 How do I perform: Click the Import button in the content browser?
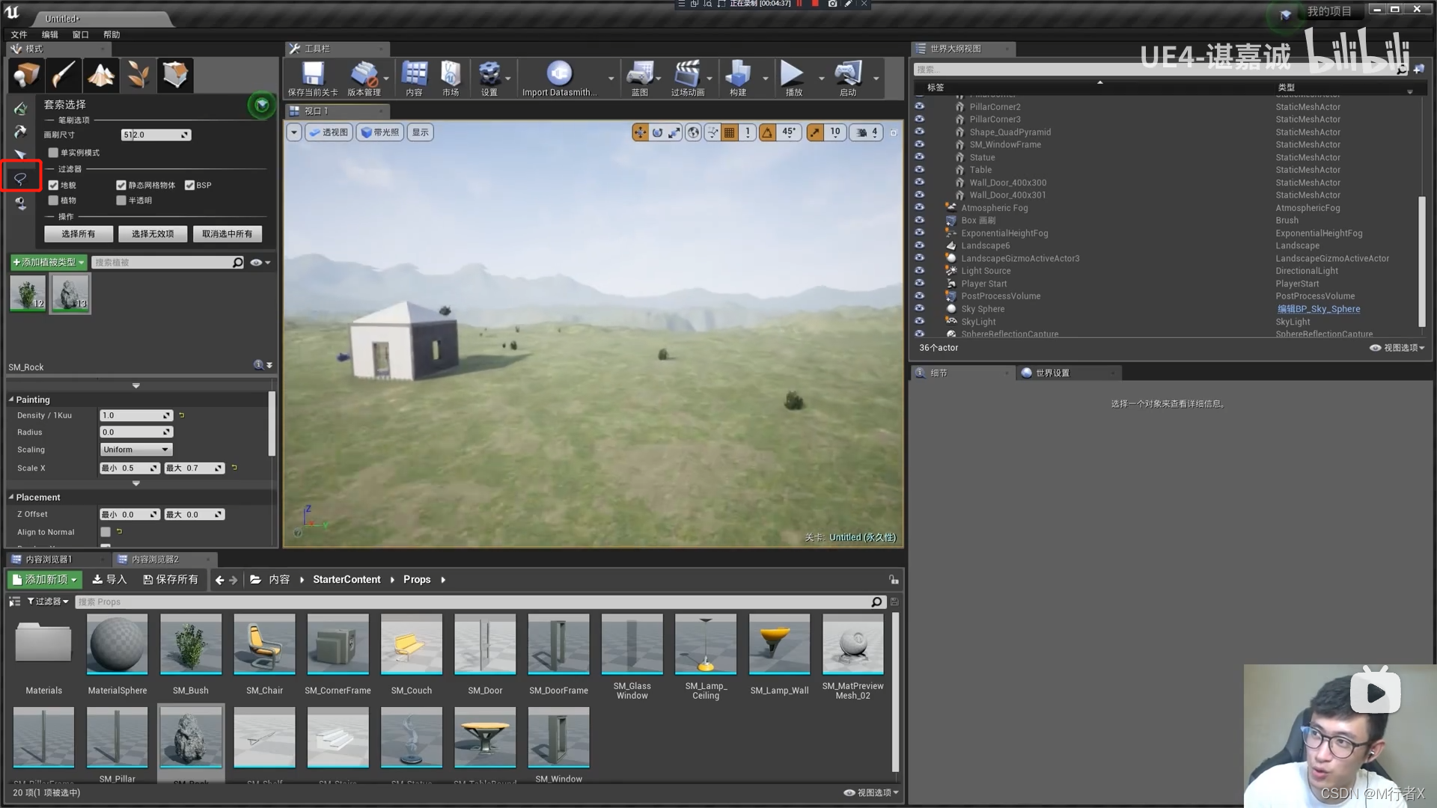point(109,580)
